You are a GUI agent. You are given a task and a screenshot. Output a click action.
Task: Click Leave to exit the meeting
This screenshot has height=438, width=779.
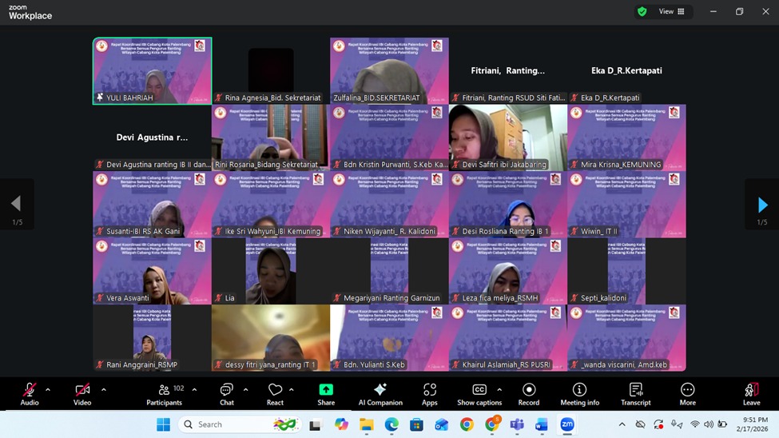[x=751, y=393]
